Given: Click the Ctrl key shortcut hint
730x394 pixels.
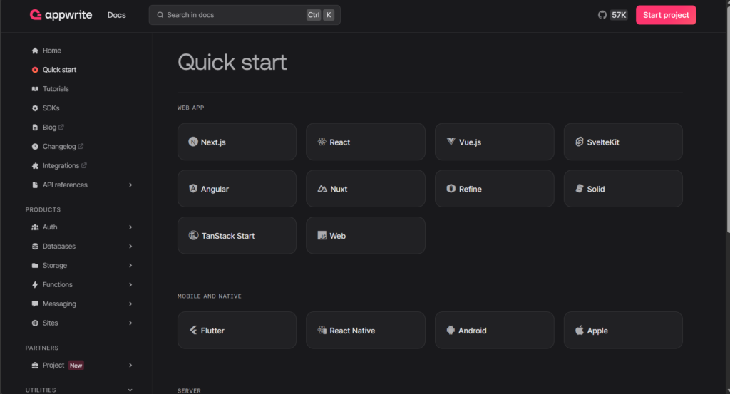Looking at the screenshot, I should pos(314,15).
